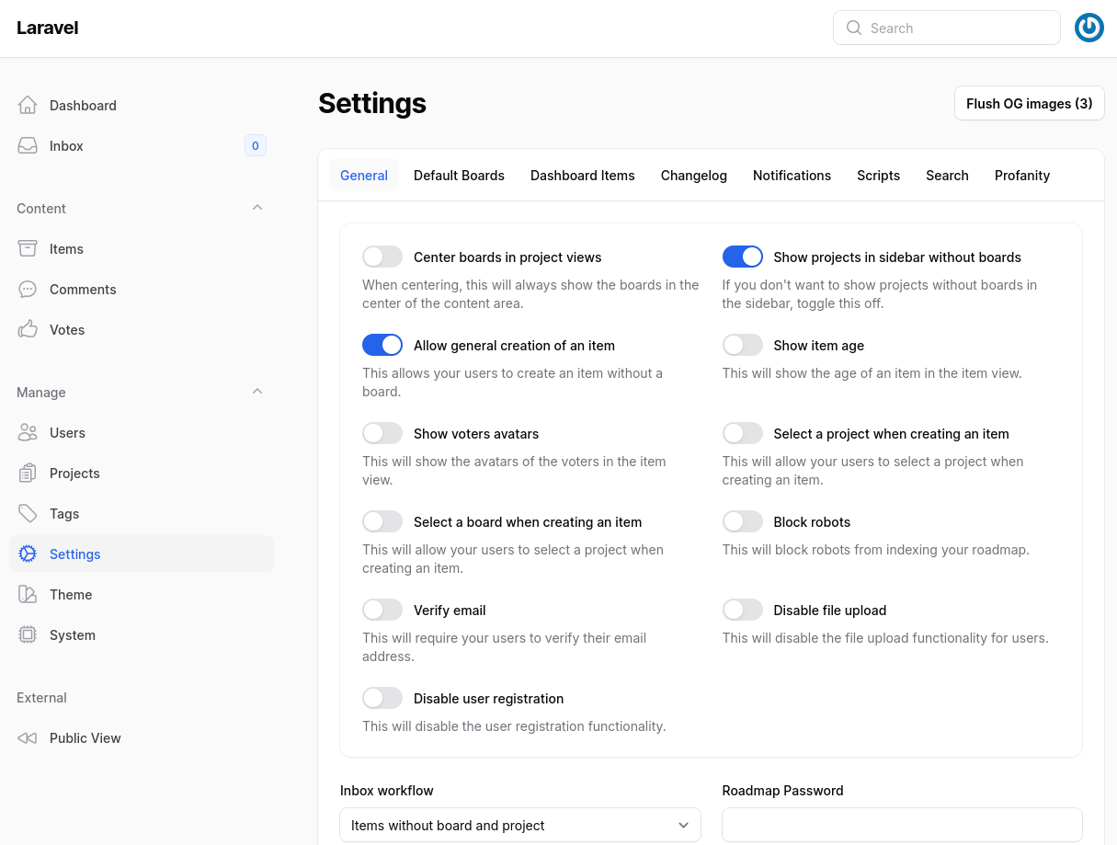Click the Inbox workflow label

387,790
